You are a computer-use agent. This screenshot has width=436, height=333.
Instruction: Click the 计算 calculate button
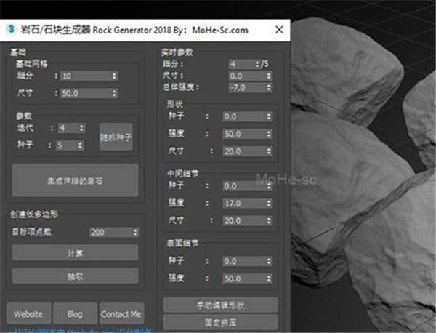pyautogui.click(x=75, y=252)
